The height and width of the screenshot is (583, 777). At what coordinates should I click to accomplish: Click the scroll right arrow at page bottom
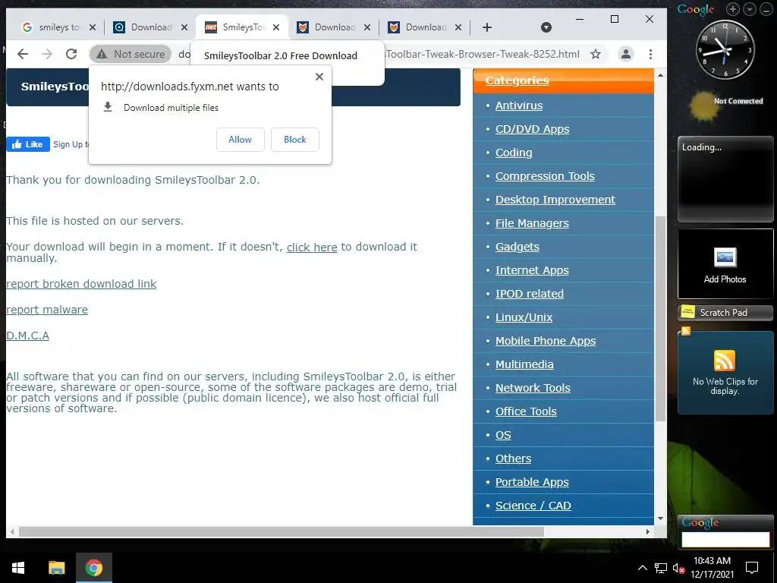[x=648, y=532]
